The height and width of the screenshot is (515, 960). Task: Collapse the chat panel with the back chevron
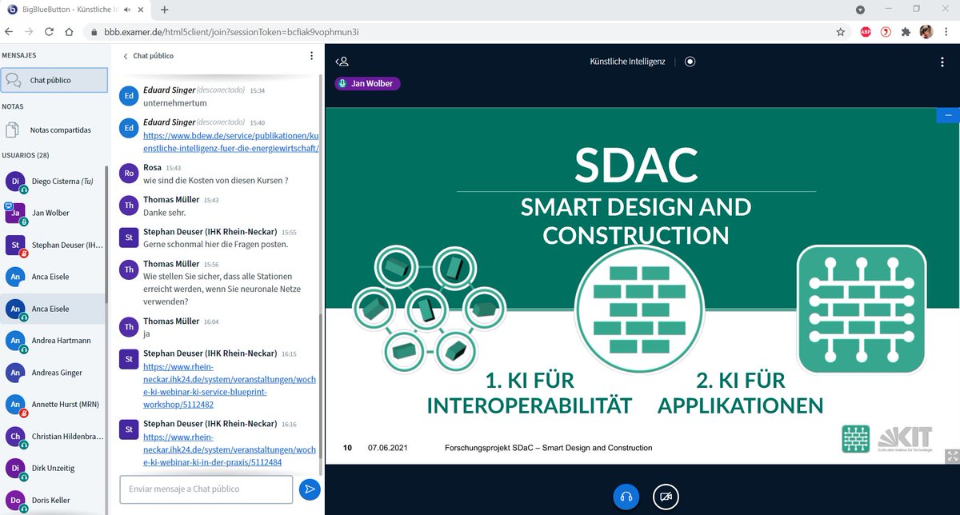point(124,56)
